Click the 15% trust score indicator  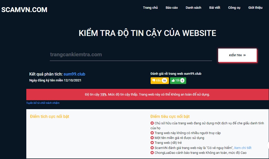coord(102,95)
